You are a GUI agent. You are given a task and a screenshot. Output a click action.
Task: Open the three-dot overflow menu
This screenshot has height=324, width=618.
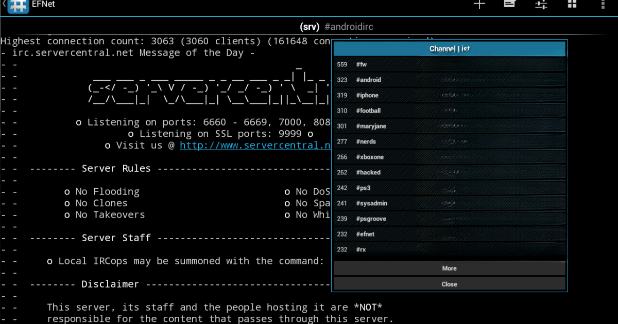(603, 4)
